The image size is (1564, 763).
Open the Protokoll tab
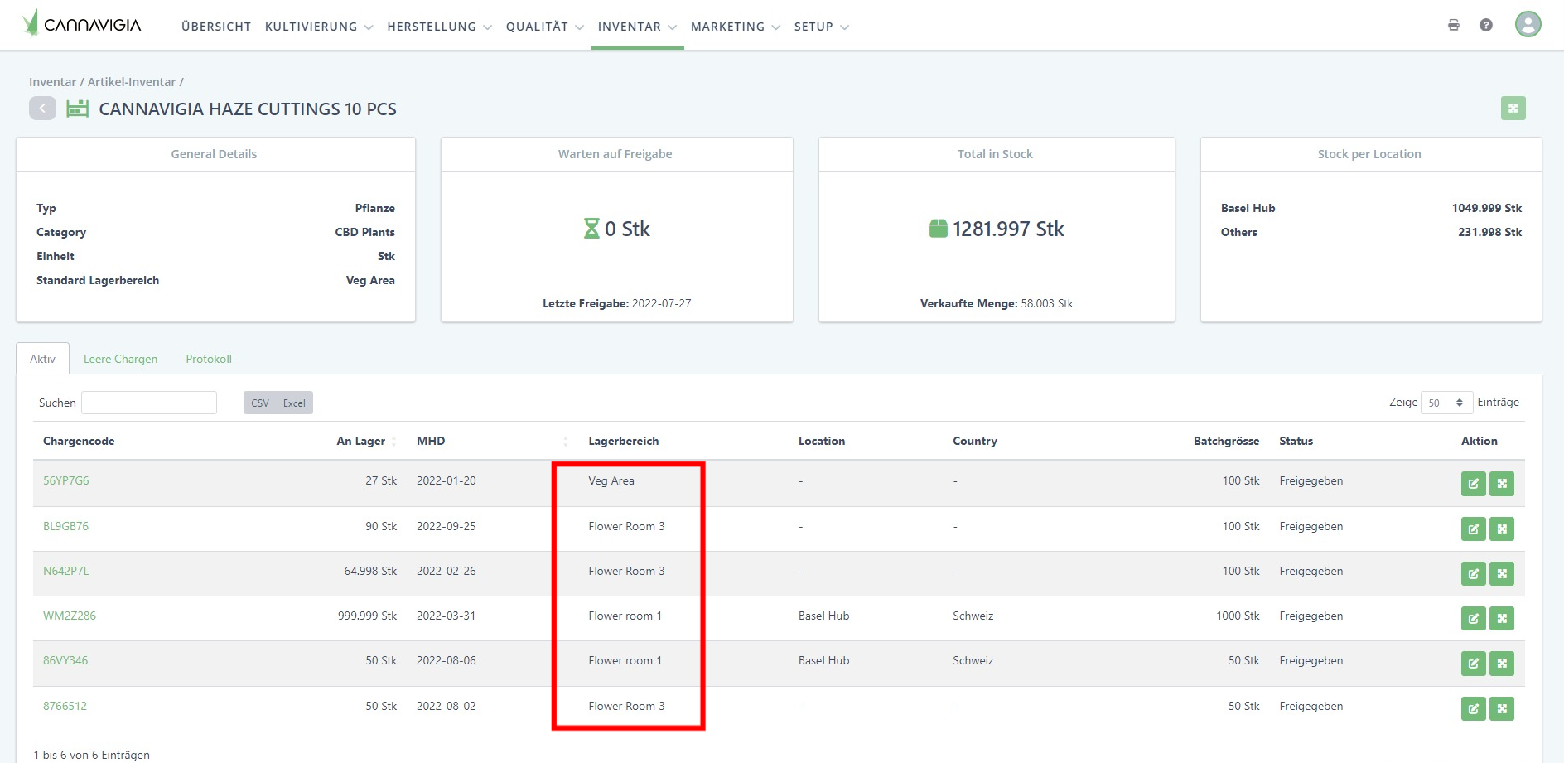coord(209,359)
